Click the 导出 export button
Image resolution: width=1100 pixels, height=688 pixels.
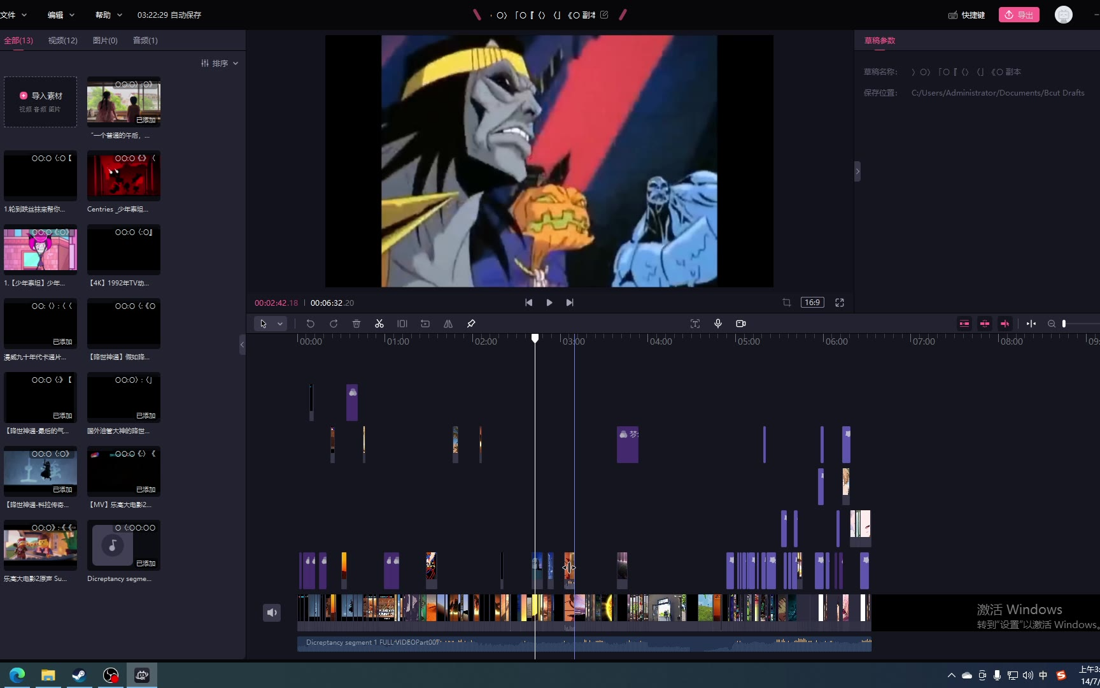point(1019,15)
